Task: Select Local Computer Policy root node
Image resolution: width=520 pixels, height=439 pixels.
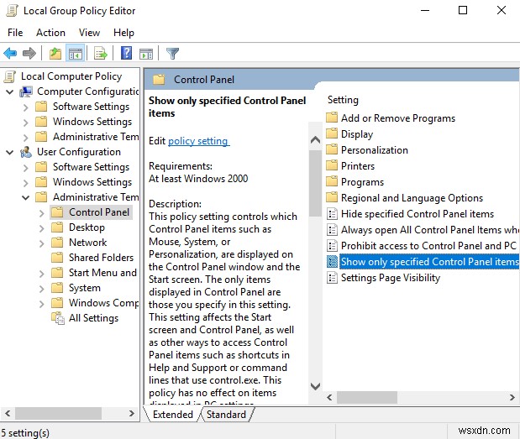Action: click(71, 76)
